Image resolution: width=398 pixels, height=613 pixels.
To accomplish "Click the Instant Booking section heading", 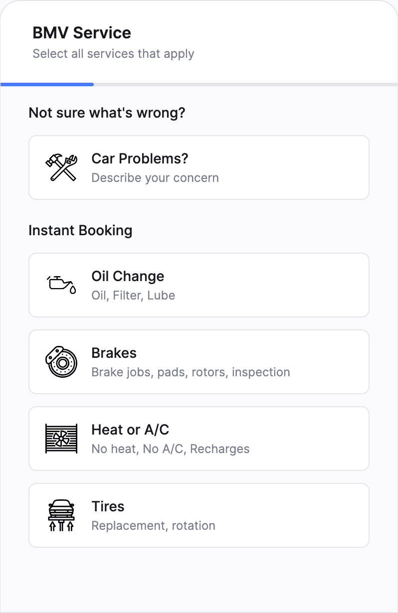I will pos(80,230).
